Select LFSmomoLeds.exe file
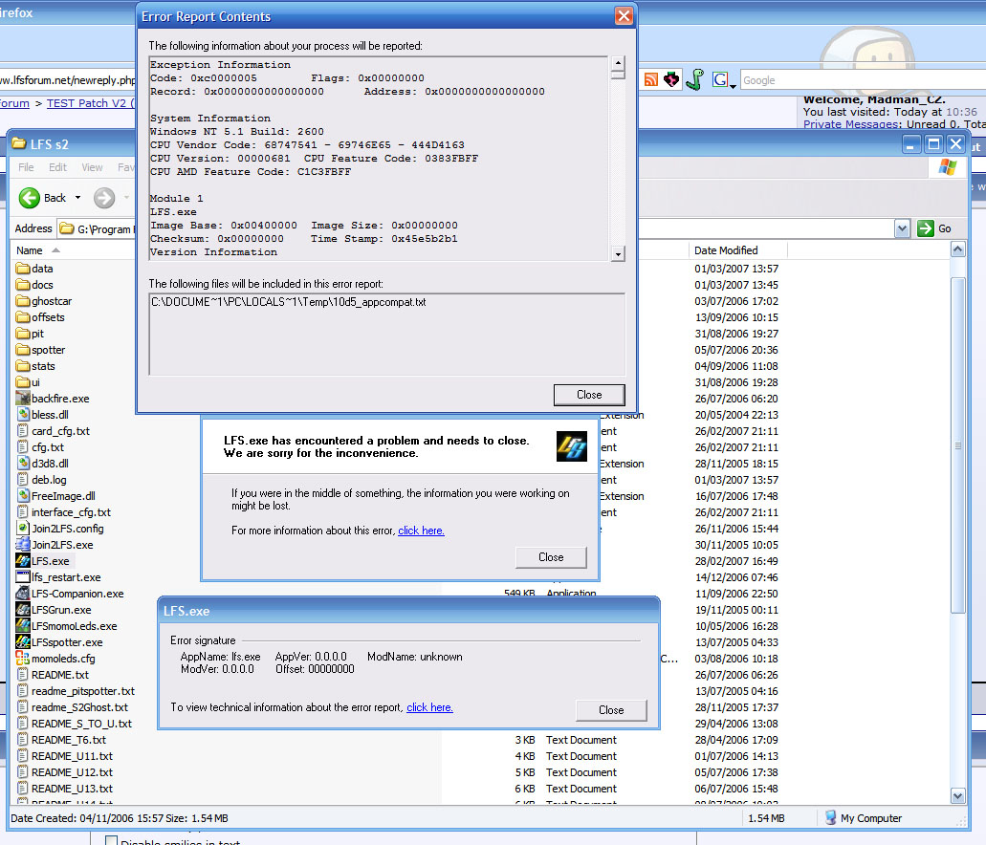The height and width of the screenshot is (845, 986). (x=67, y=626)
